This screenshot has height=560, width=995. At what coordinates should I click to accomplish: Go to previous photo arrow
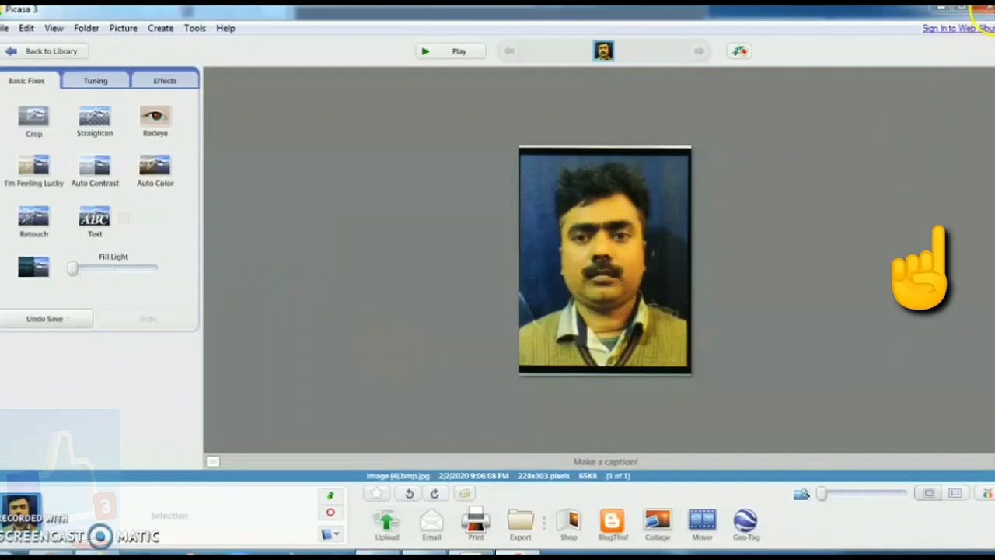click(x=508, y=51)
